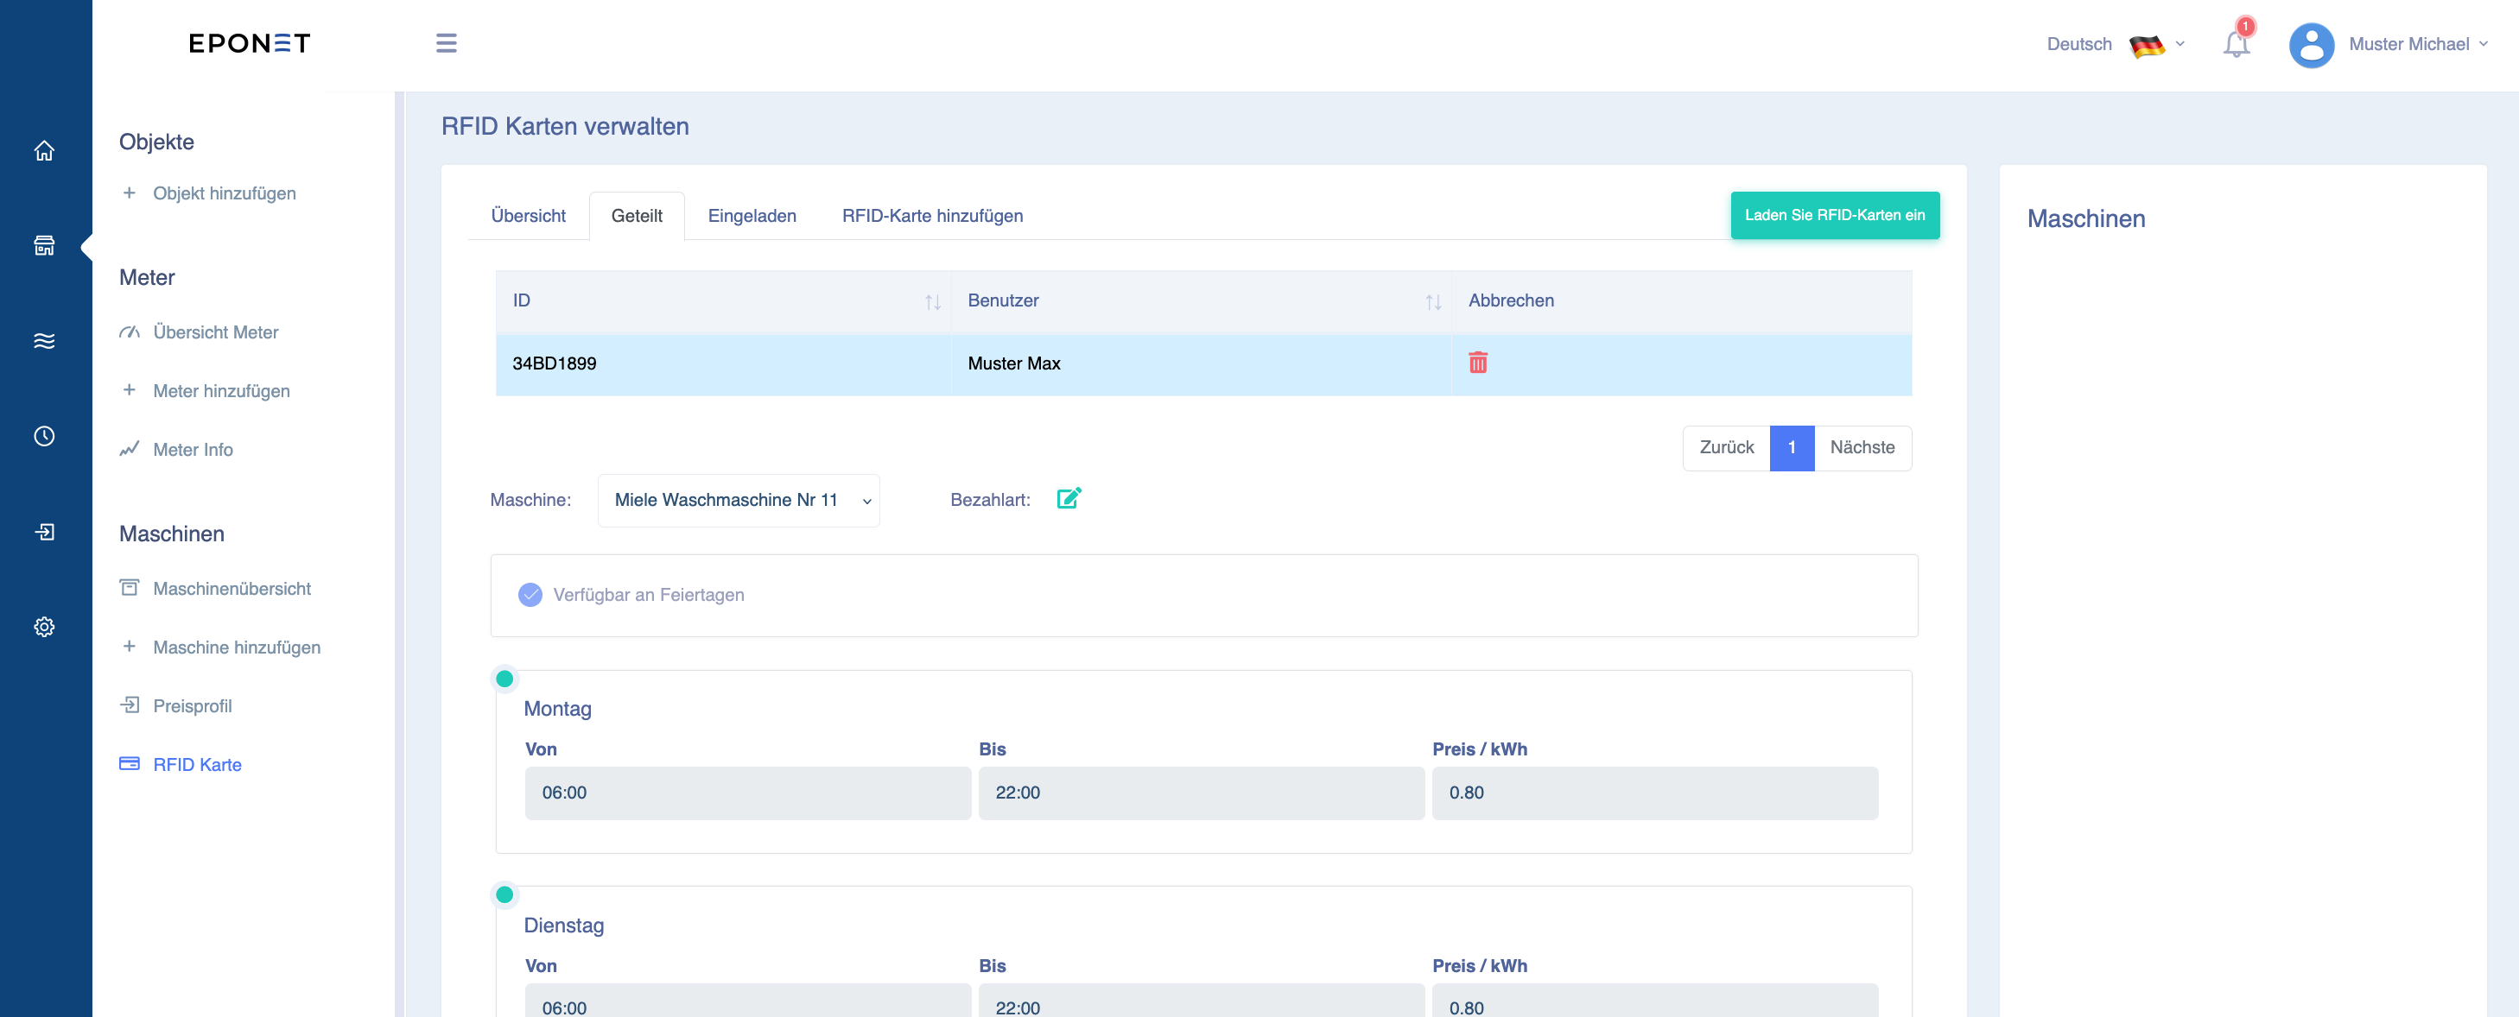The height and width of the screenshot is (1017, 2519).
Task: Open the waves icon in the left rail
Action: 44,341
